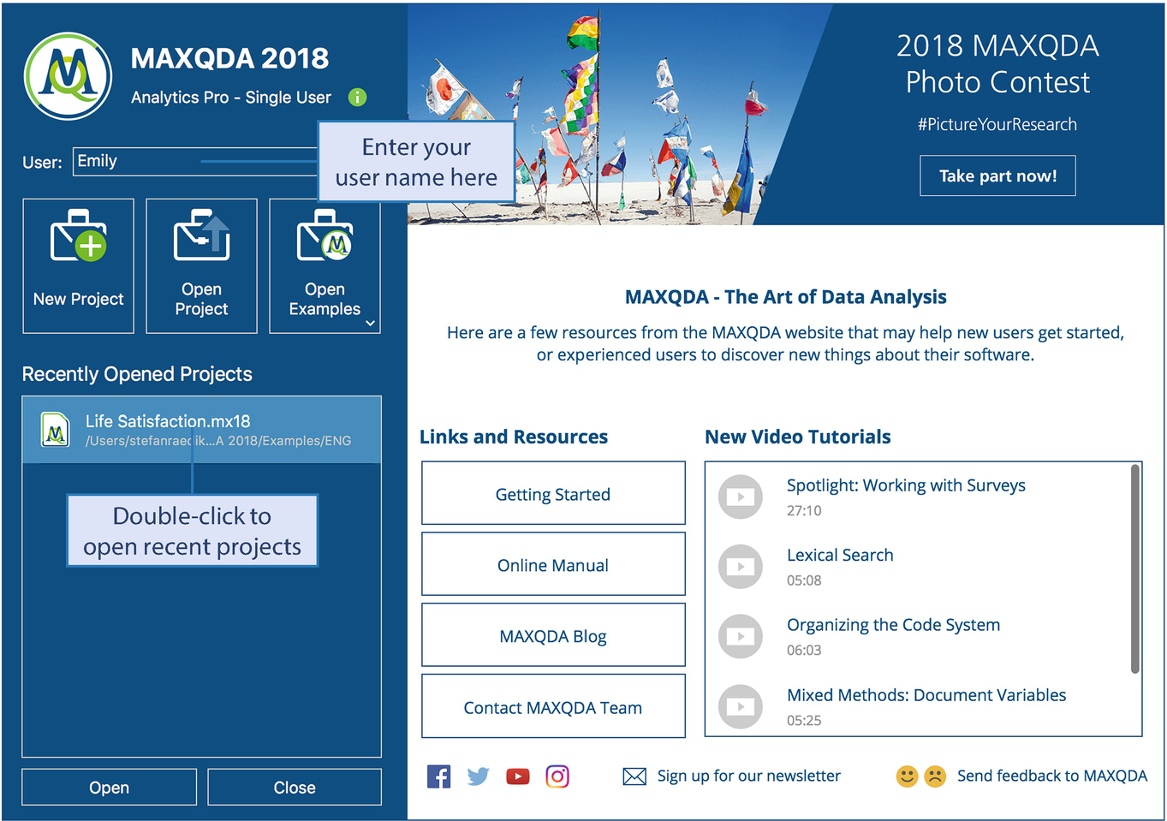1167x821 pixels.
Task: Click the Close button
Action: (295, 787)
